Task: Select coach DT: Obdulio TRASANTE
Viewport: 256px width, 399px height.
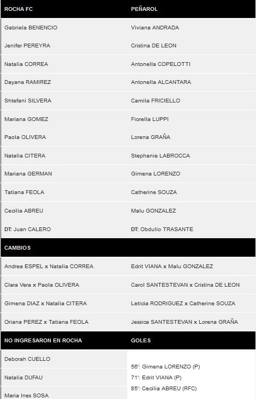Action: [x=162, y=229]
